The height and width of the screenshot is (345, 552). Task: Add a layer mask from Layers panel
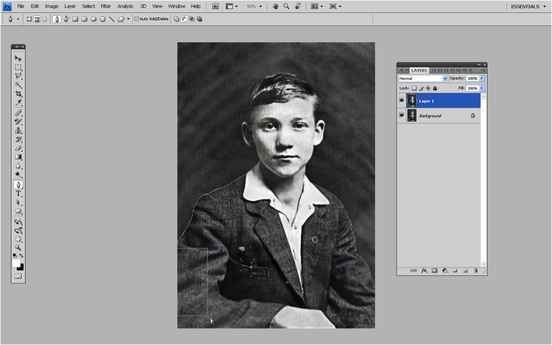(x=434, y=271)
